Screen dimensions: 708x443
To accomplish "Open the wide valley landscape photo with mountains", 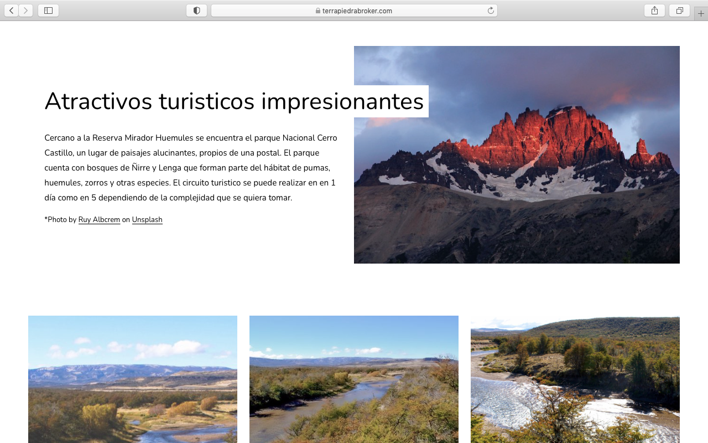I will (x=133, y=379).
